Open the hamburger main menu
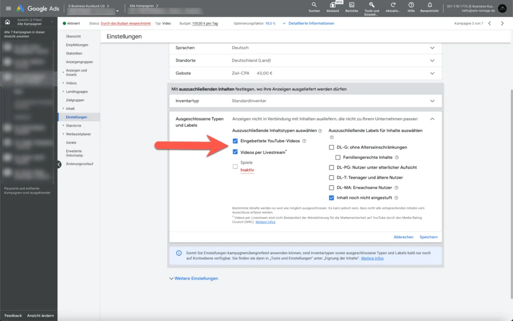 [9, 8]
